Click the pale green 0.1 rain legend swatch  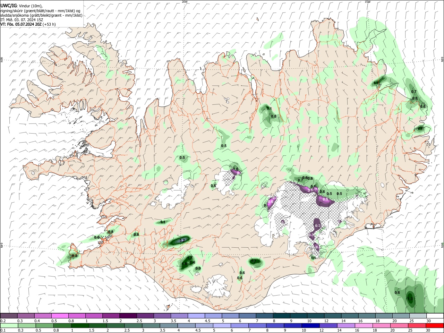9,325
